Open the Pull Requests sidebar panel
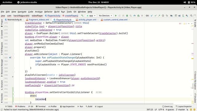This screenshot has width=197, height=111. (2, 48)
